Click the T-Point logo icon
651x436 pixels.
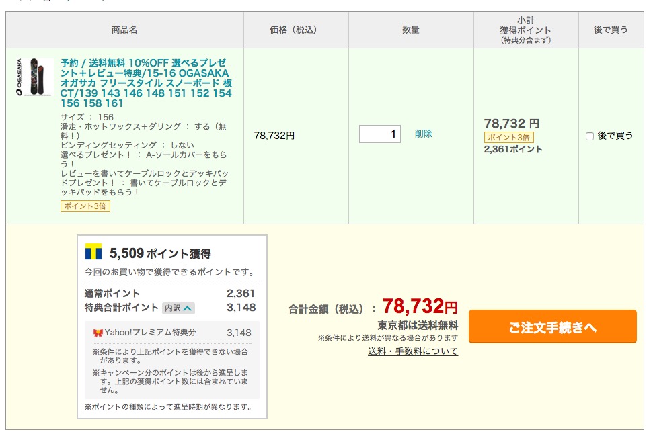click(93, 251)
